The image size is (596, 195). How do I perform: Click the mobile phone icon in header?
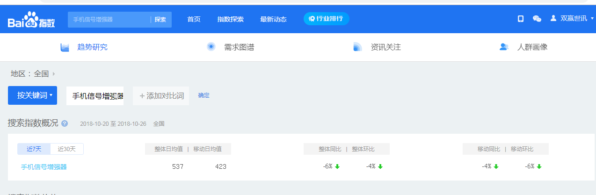pyautogui.click(x=520, y=19)
